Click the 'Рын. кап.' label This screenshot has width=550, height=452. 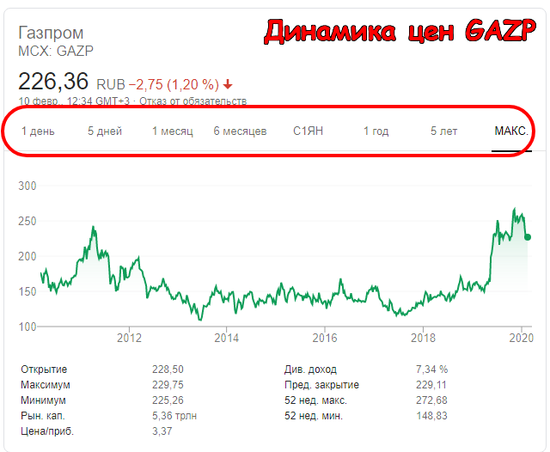[43, 416]
